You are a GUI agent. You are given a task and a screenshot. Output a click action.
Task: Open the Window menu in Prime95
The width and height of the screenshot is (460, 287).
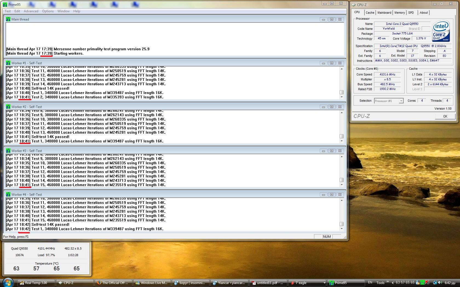(x=64, y=11)
